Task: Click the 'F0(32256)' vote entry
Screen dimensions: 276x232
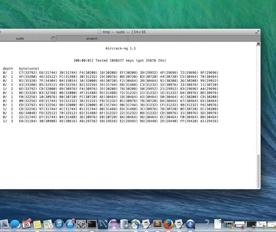Action: 28,97
